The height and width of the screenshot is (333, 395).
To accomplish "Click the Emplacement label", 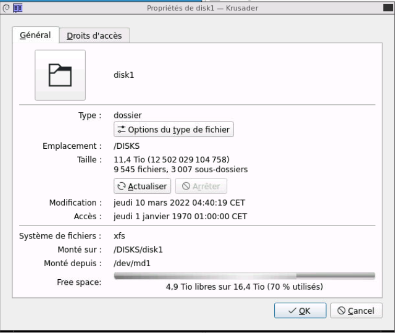I will [x=72, y=146].
